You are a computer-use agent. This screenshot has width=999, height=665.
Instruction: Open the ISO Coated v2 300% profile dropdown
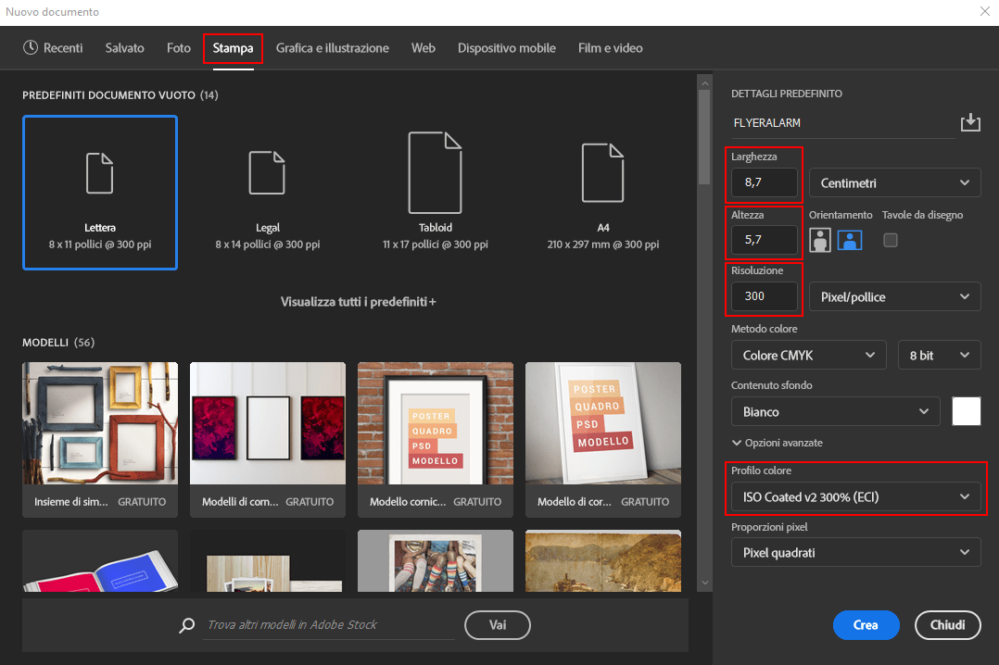coord(855,497)
